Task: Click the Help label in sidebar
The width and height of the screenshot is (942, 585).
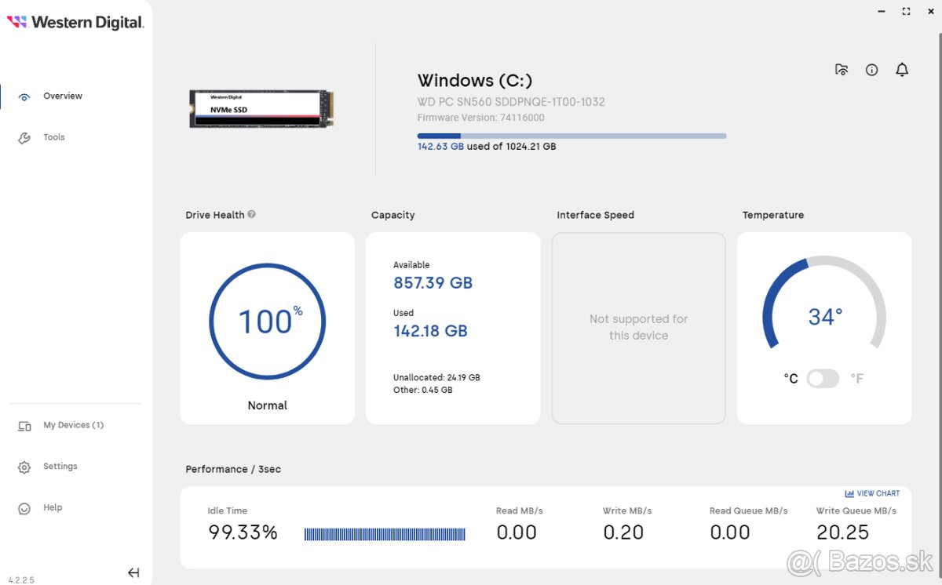Action: (x=53, y=507)
